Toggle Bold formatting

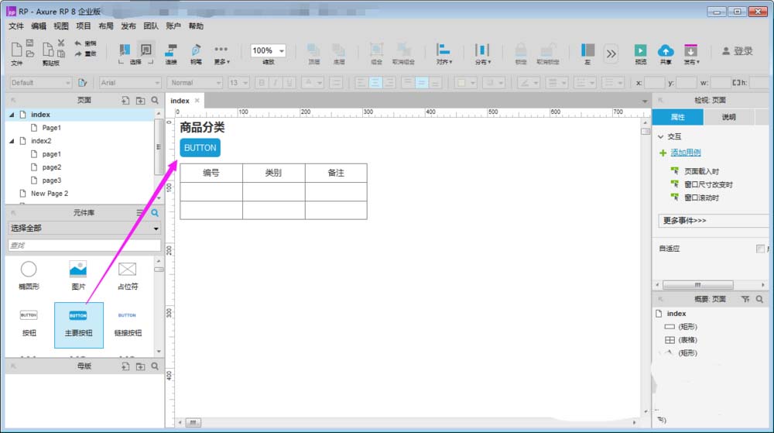click(262, 82)
